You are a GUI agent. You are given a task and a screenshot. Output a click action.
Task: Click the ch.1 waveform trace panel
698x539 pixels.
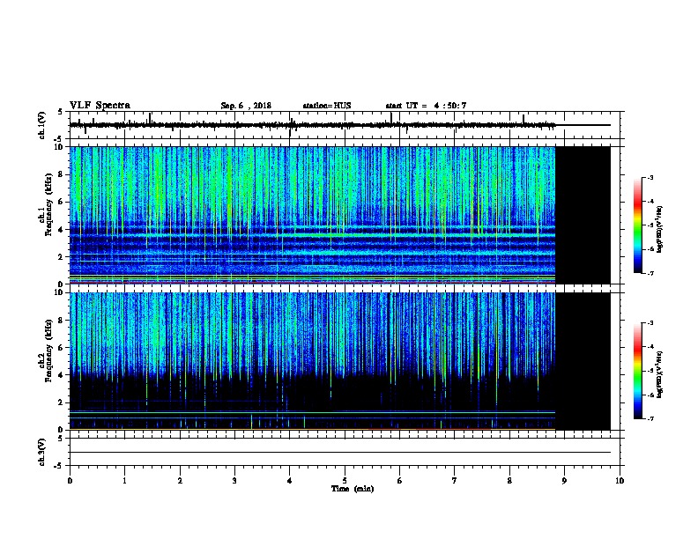[345, 125]
